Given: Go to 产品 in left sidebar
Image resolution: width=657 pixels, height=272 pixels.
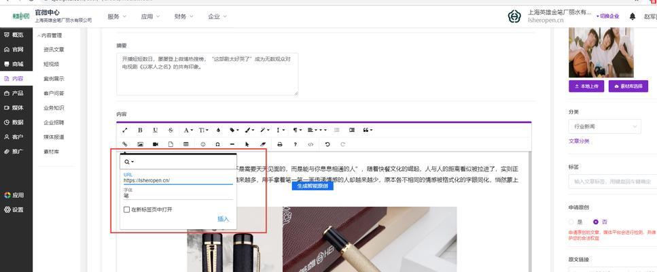Looking at the screenshot, I should click(x=14, y=93).
